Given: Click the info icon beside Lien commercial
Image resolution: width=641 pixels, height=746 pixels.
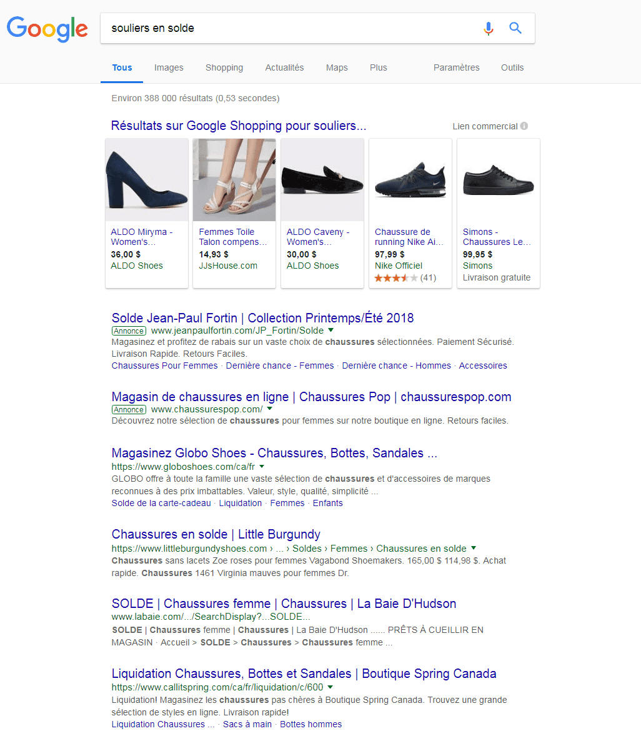Looking at the screenshot, I should coord(524,126).
